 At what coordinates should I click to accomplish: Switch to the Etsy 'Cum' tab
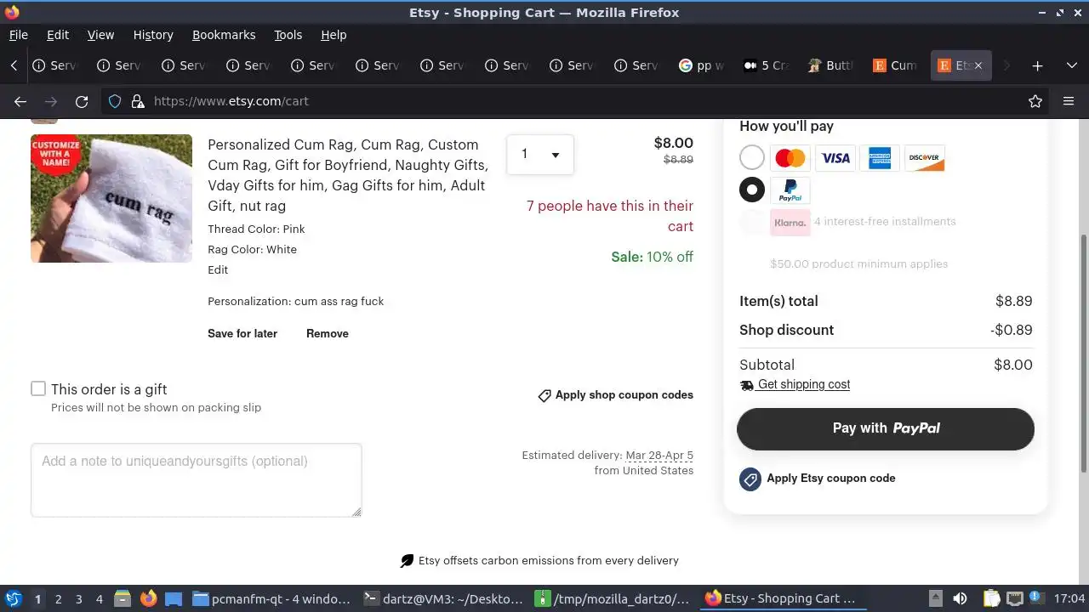pos(896,65)
